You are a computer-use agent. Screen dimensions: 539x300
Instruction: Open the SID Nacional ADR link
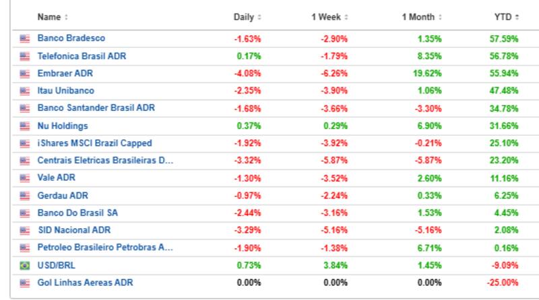(x=73, y=231)
